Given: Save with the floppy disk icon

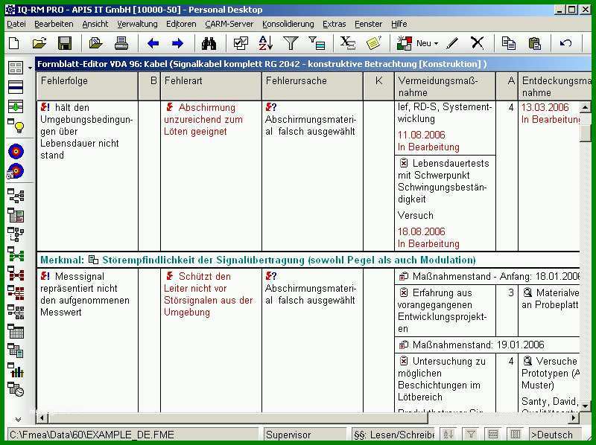Looking at the screenshot, I should (65, 43).
